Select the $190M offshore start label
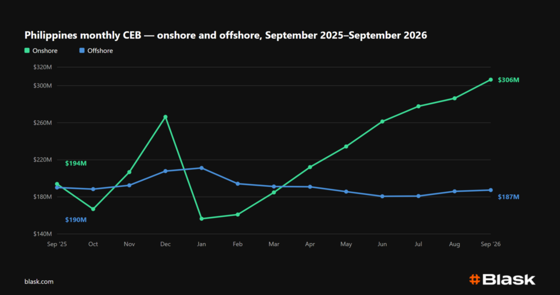The width and height of the screenshot is (560, 295). click(x=75, y=220)
